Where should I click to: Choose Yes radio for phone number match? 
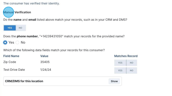[5, 42]
